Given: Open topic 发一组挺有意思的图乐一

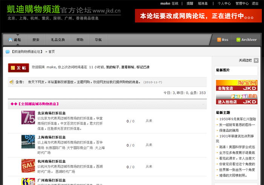Looking at the screenshot, I should (x=237, y=125).
